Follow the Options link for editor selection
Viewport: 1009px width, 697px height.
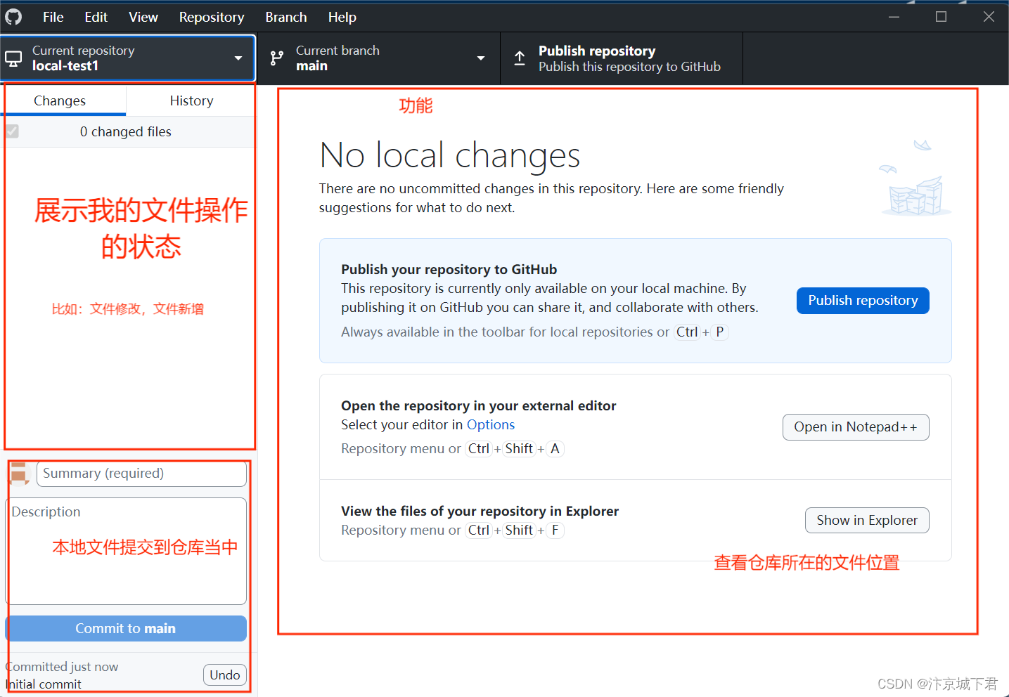coord(491,424)
